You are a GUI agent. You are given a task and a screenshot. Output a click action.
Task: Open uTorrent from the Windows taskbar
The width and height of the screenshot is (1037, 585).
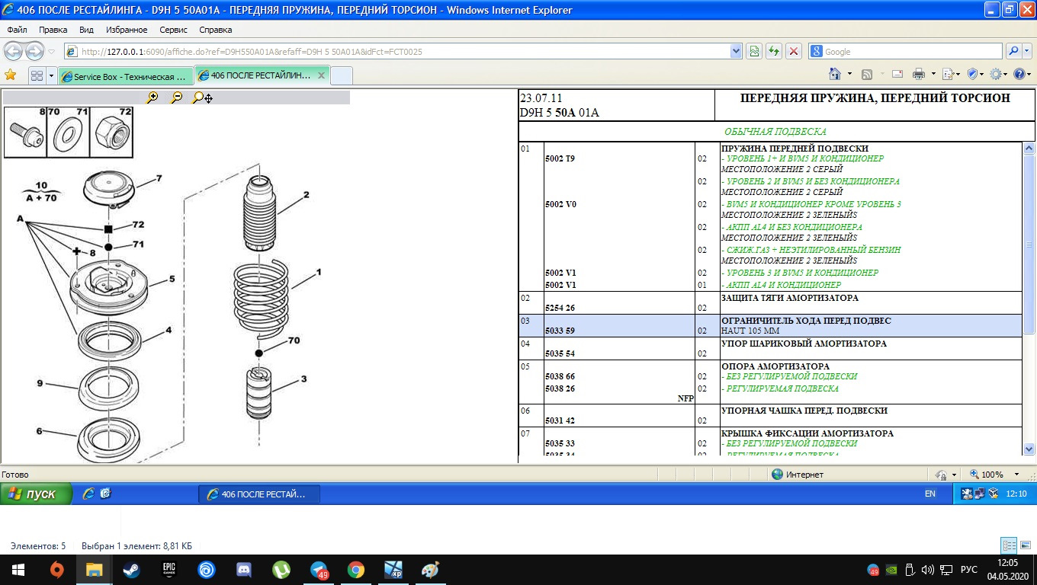(281, 570)
